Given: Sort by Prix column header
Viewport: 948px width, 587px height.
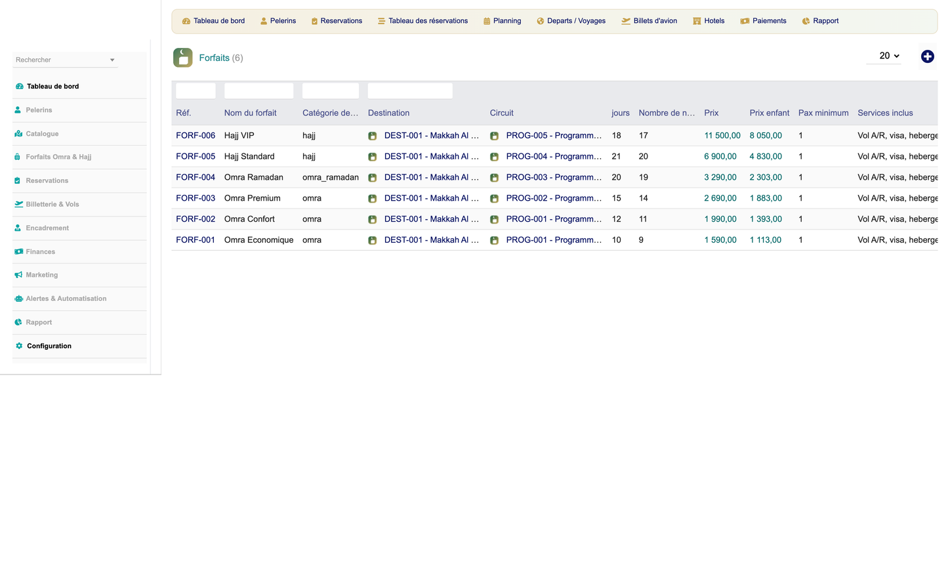Looking at the screenshot, I should (711, 113).
